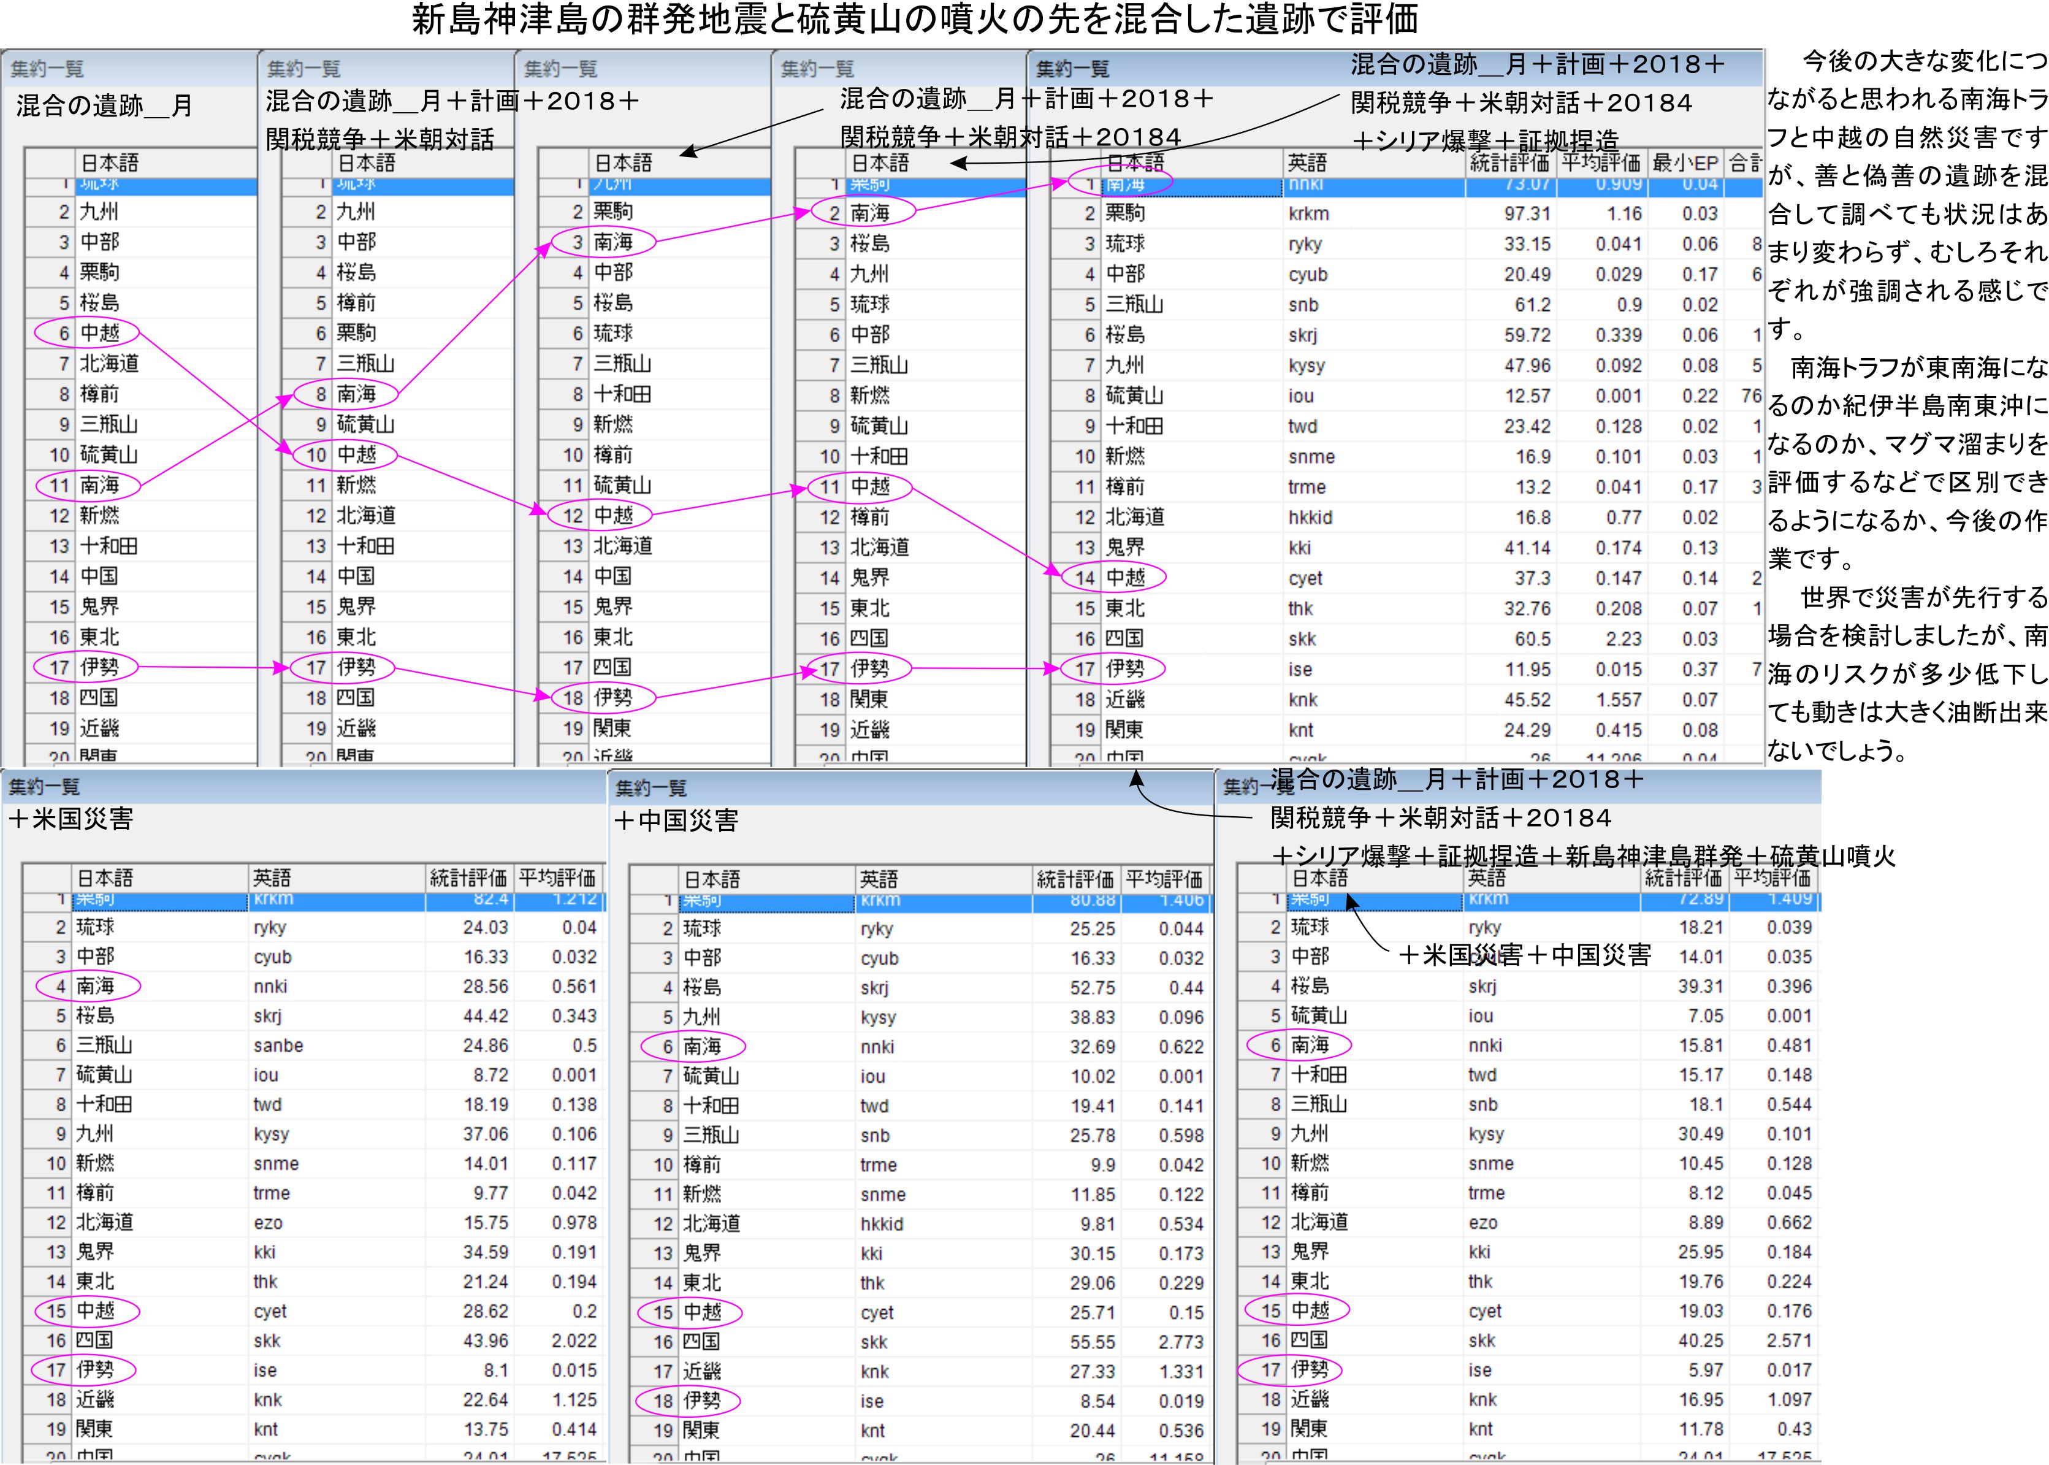Image resolution: width=2049 pixels, height=1465 pixels.
Task: Click 英語 header in +米国災害 table
Action: [x=272, y=878]
